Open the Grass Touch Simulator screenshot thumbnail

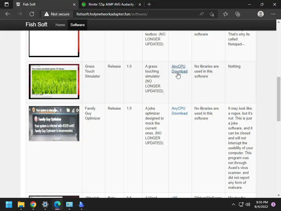(54, 81)
